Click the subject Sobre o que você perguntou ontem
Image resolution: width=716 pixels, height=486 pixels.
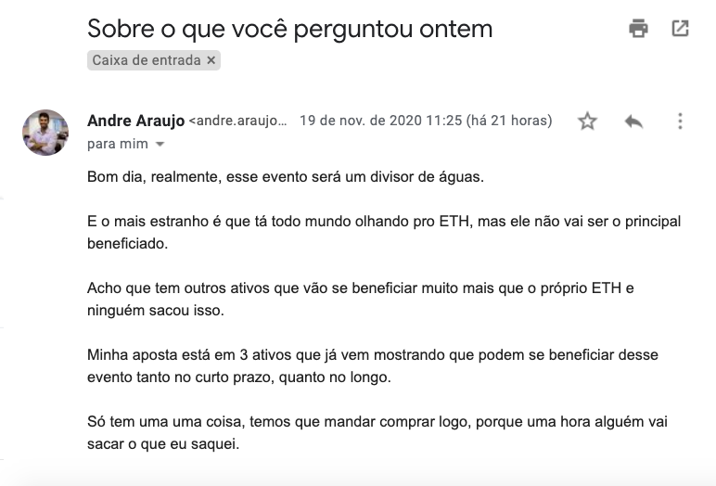click(x=289, y=29)
